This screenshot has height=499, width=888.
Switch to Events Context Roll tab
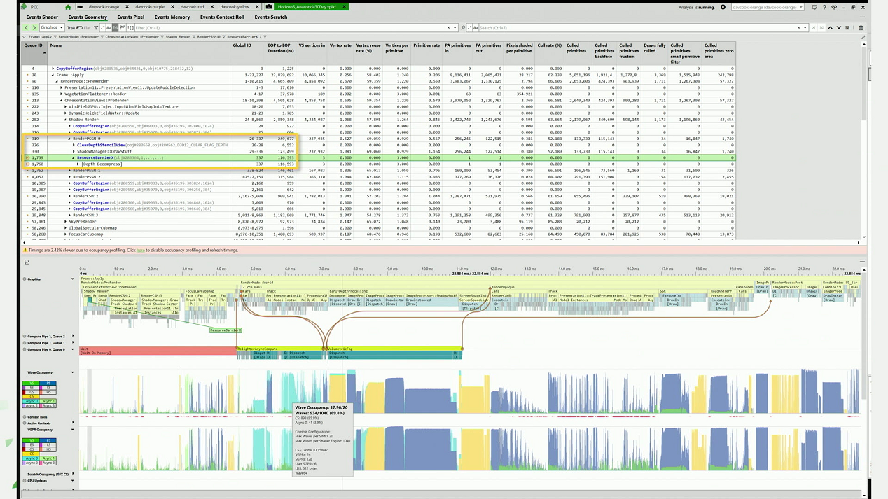click(222, 17)
